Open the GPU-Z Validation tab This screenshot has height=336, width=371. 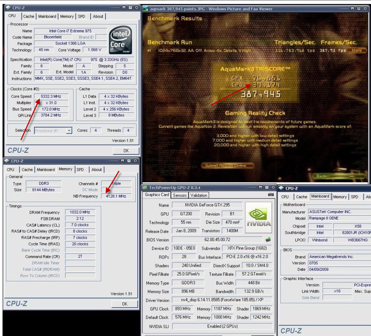[x=199, y=195]
